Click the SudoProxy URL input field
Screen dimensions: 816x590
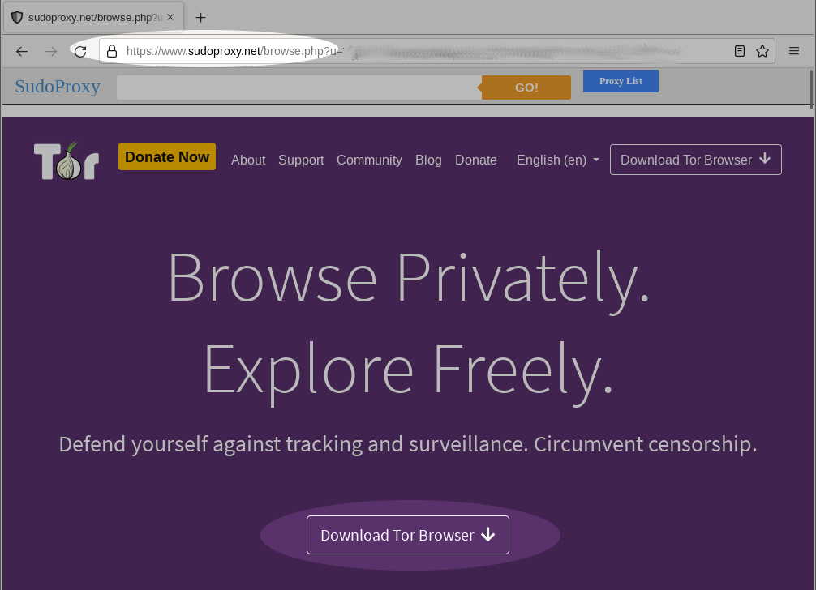coord(298,88)
